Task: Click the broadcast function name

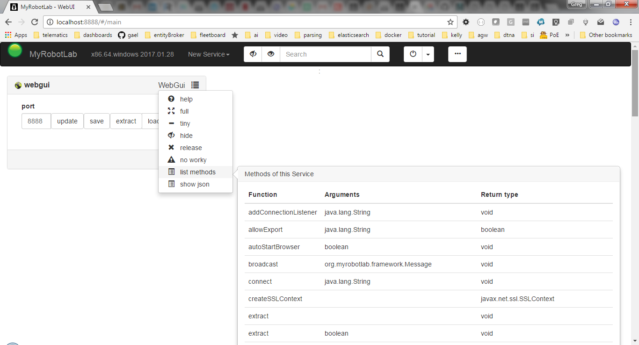Action: [x=263, y=264]
